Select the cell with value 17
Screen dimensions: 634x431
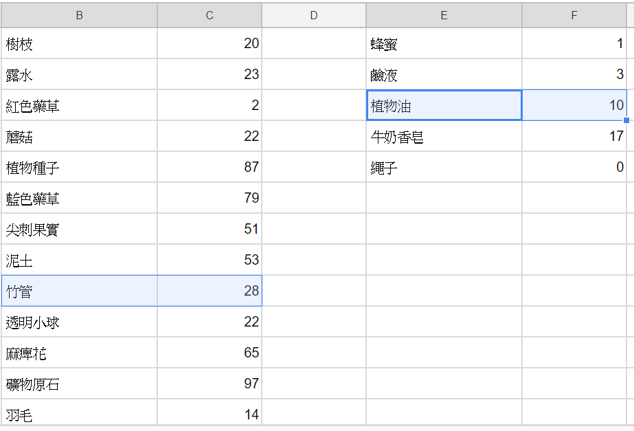coord(574,136)
